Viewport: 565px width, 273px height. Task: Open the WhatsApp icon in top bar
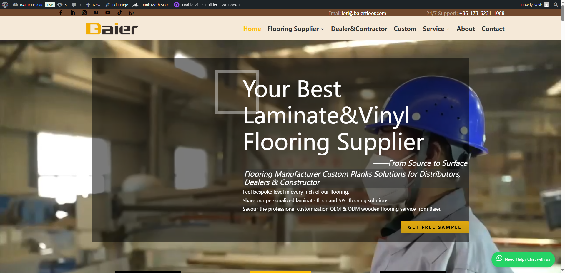pyautogui.click(x=132, y=13)
